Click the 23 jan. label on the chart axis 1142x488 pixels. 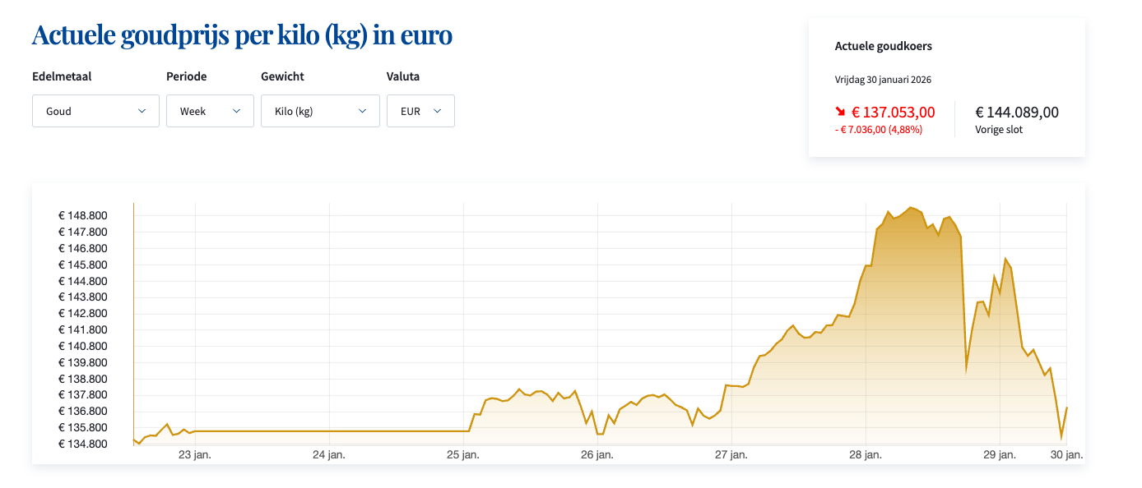(195, 454)
